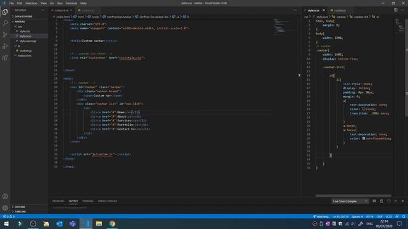Click the Watching Sass status item
Screen dimensions: 408x229
pyautogui.click(x=321, y=216)
